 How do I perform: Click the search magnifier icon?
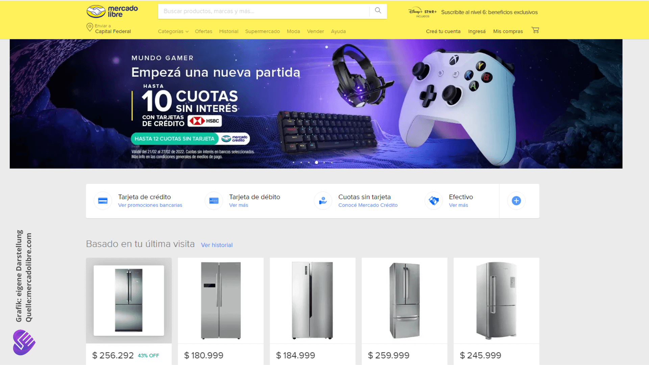coord(378,11)
